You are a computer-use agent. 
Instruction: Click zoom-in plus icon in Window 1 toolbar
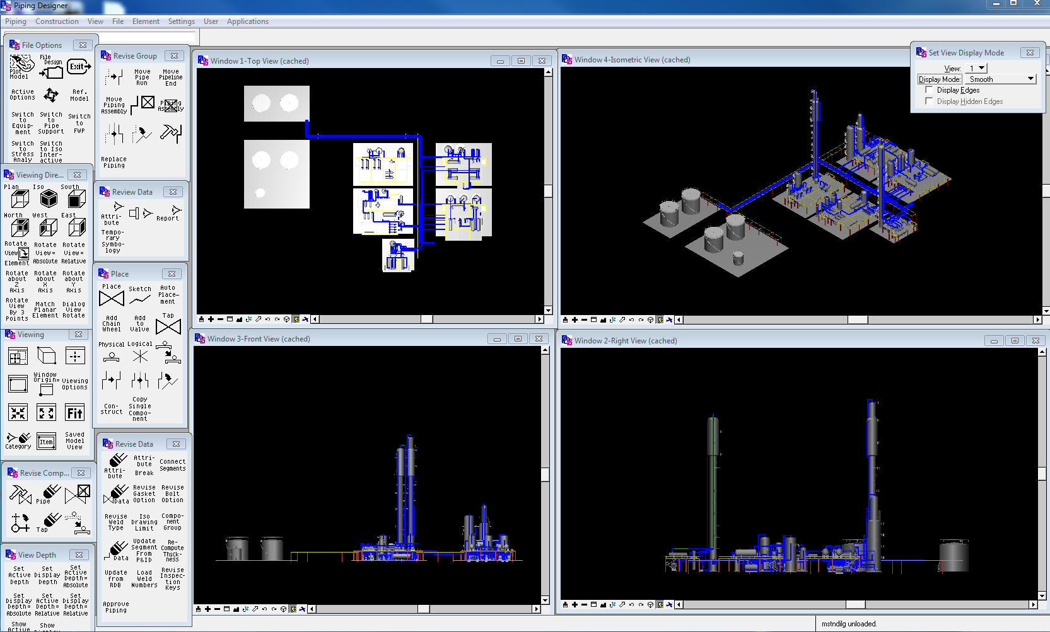coord(211,319)
